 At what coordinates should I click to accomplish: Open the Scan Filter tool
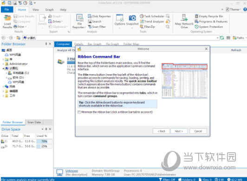[97, 27]
